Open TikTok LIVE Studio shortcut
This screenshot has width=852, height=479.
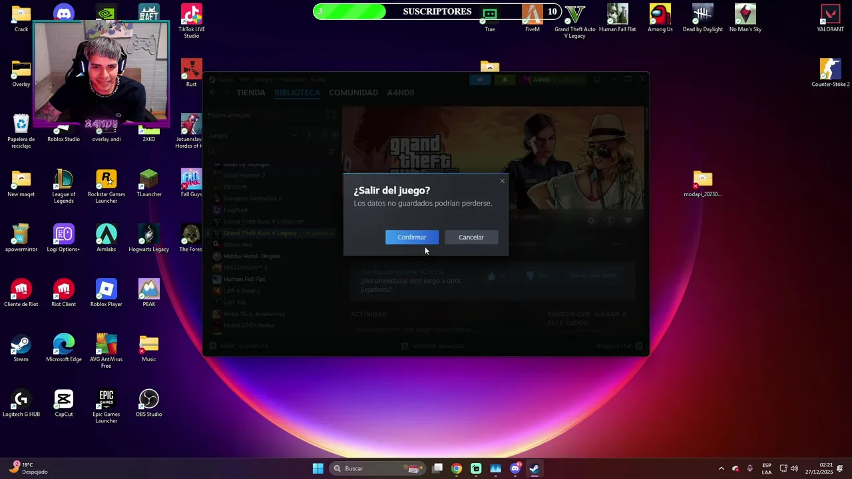tap(192, 21)
